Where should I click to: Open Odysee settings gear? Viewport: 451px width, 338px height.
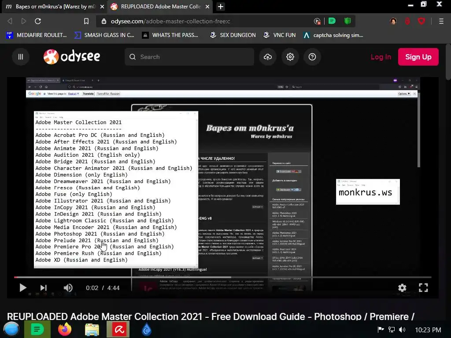click(x=290, y=57)
